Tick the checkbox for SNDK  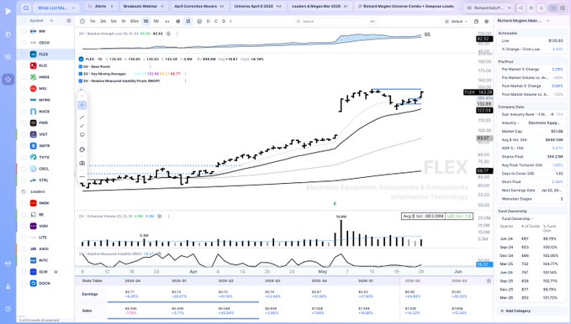tap(24, 203)
